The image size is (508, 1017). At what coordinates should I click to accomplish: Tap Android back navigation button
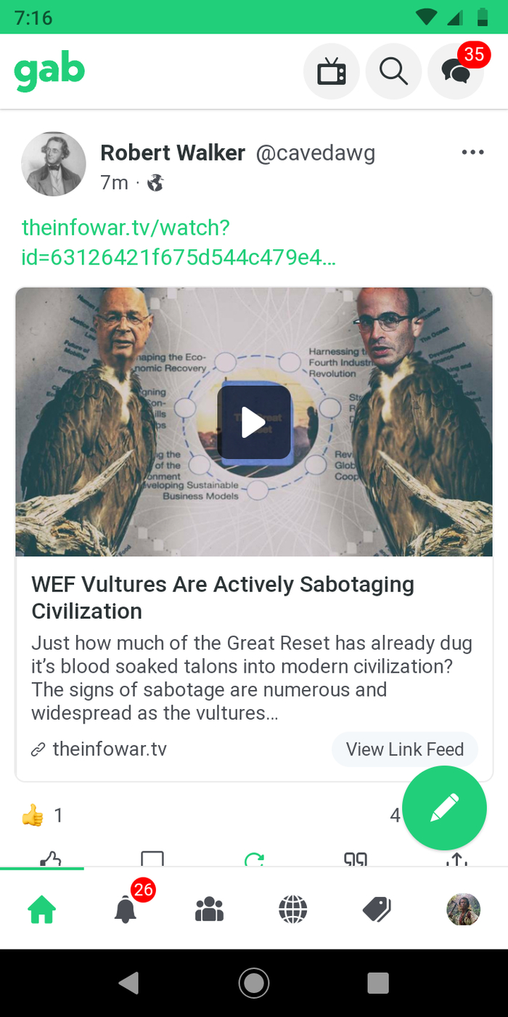point(128,983)
